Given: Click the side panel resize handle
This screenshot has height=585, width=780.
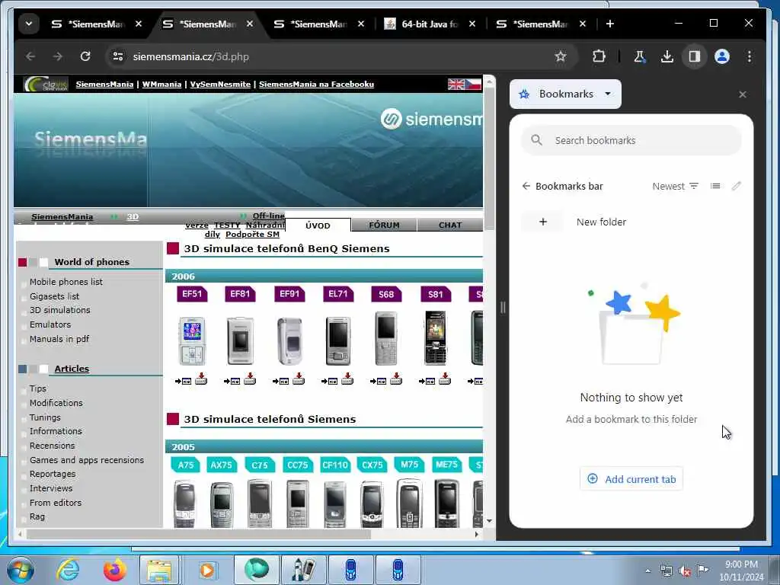Looking at the screenshot, I should pos(503,307).
